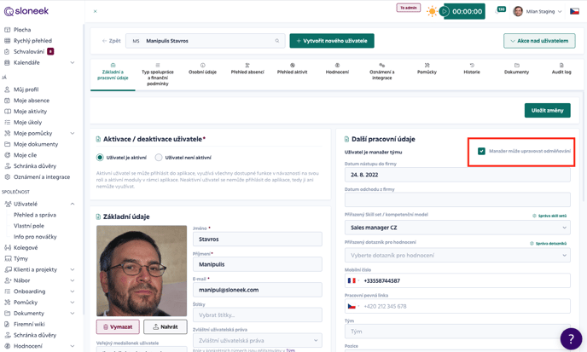587x352 pixels.
Task: Open Týmy page
Action: (20, 258)
